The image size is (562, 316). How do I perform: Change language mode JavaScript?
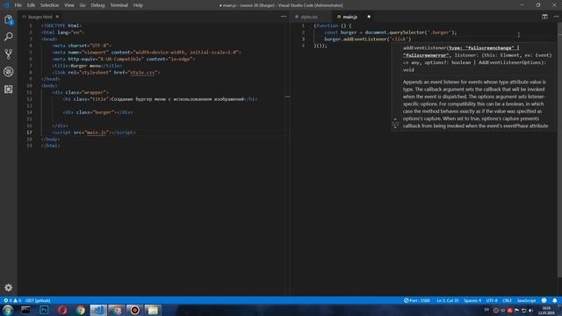coord(526,300)
